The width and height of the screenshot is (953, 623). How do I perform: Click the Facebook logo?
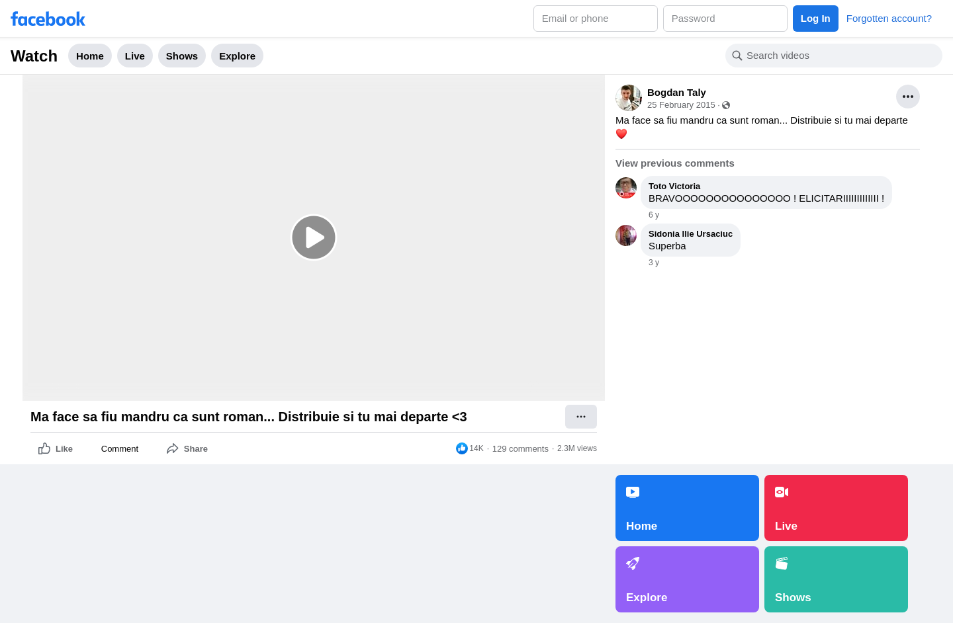click(x=48, y=19)
